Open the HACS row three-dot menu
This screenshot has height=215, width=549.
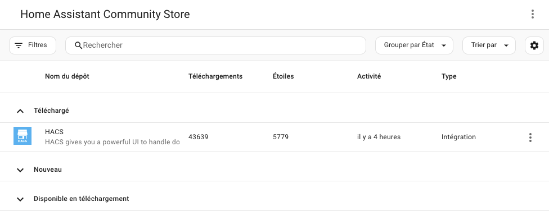tap(530, 138)
